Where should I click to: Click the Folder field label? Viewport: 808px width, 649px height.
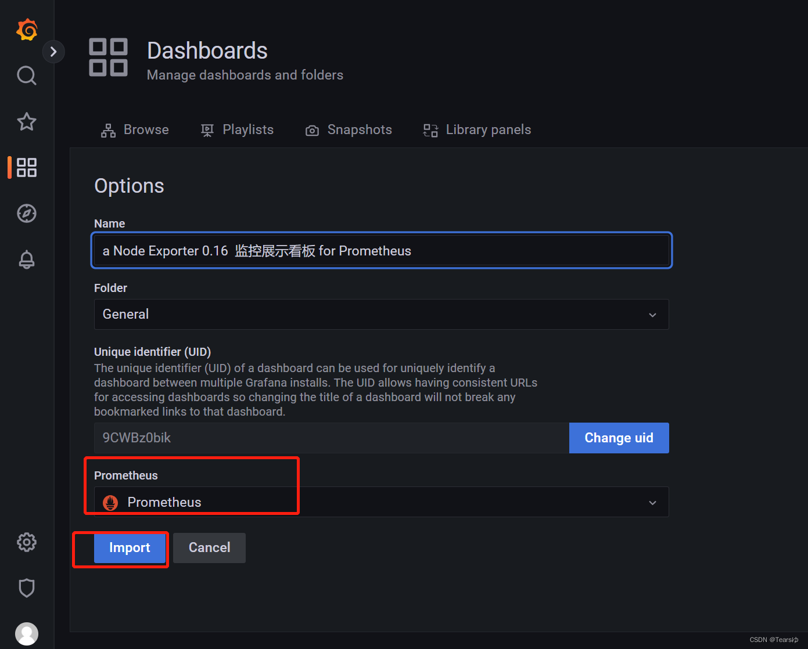click(x=110, y=288)
